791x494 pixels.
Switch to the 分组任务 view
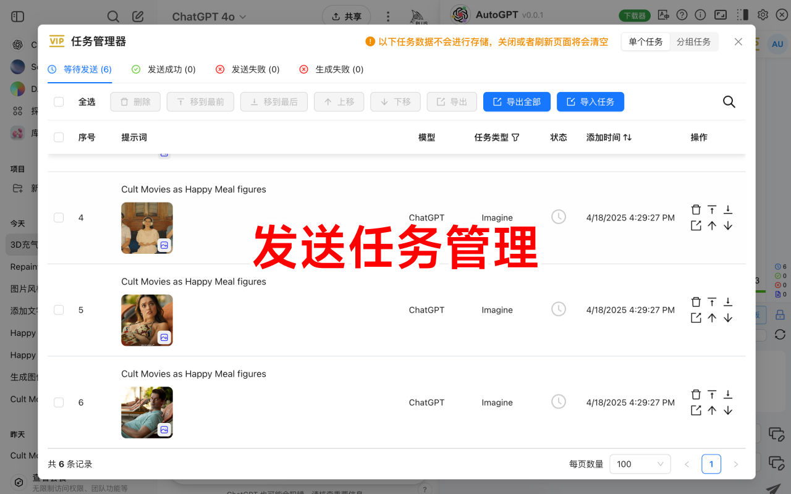tap(694, 41)
